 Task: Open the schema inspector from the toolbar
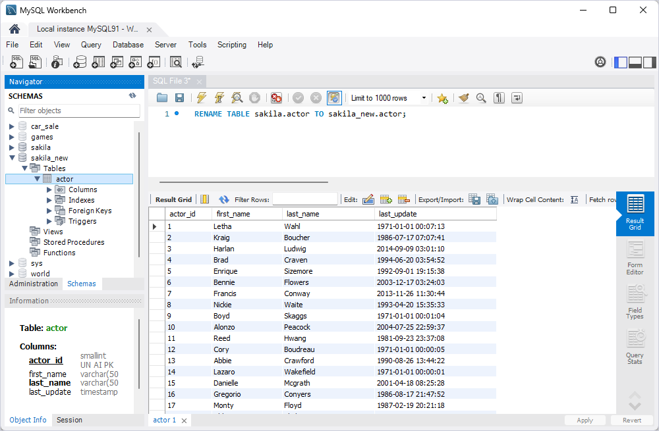57,62
